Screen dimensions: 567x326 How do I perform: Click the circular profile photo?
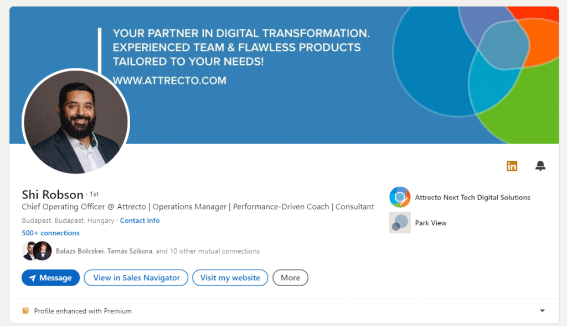[x=76, y=122]
